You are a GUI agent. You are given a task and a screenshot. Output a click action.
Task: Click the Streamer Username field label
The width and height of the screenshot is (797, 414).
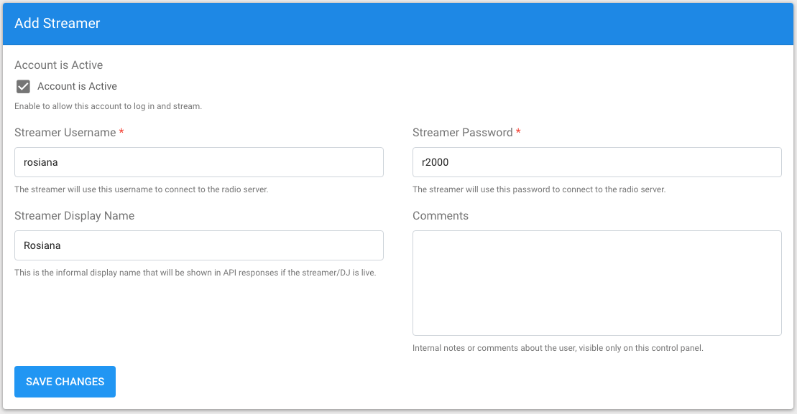[65, 133]
